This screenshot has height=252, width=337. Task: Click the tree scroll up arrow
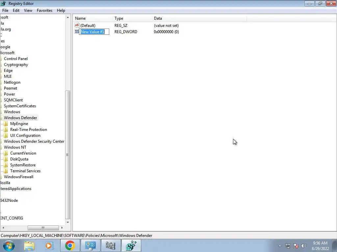pos(68,18)
